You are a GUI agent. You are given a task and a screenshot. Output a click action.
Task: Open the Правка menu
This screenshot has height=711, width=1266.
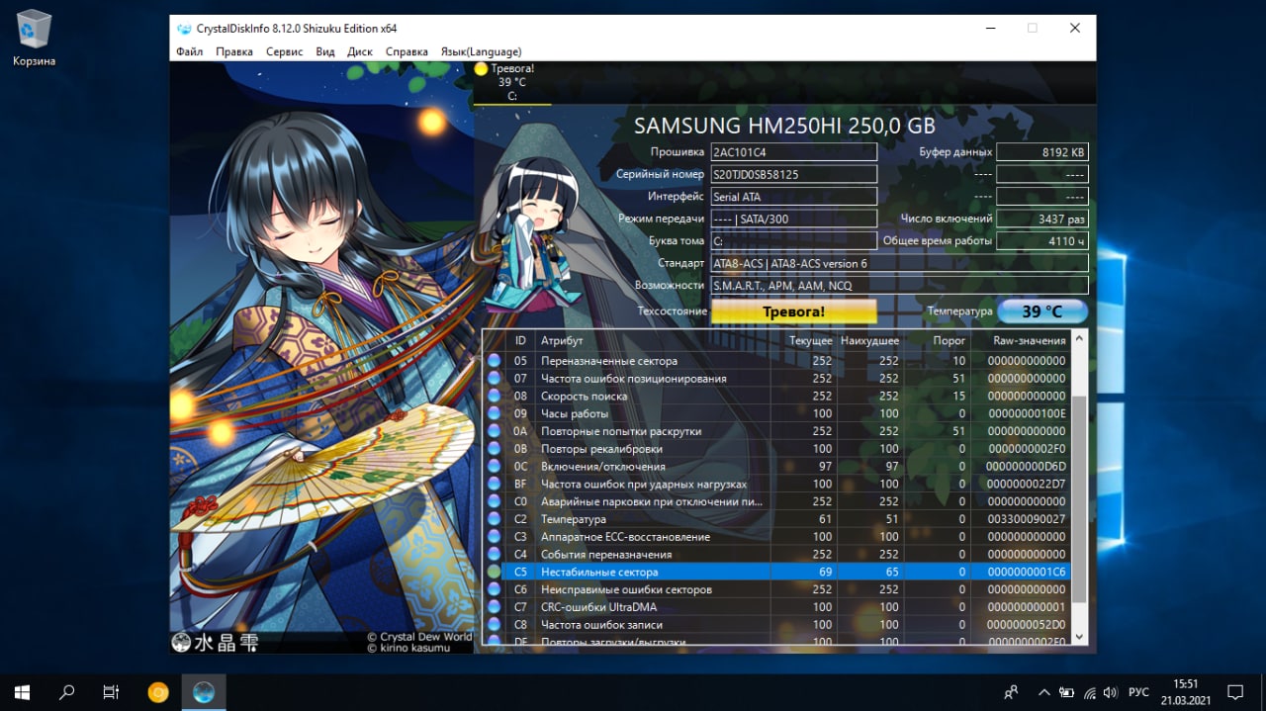click(234, 51)
